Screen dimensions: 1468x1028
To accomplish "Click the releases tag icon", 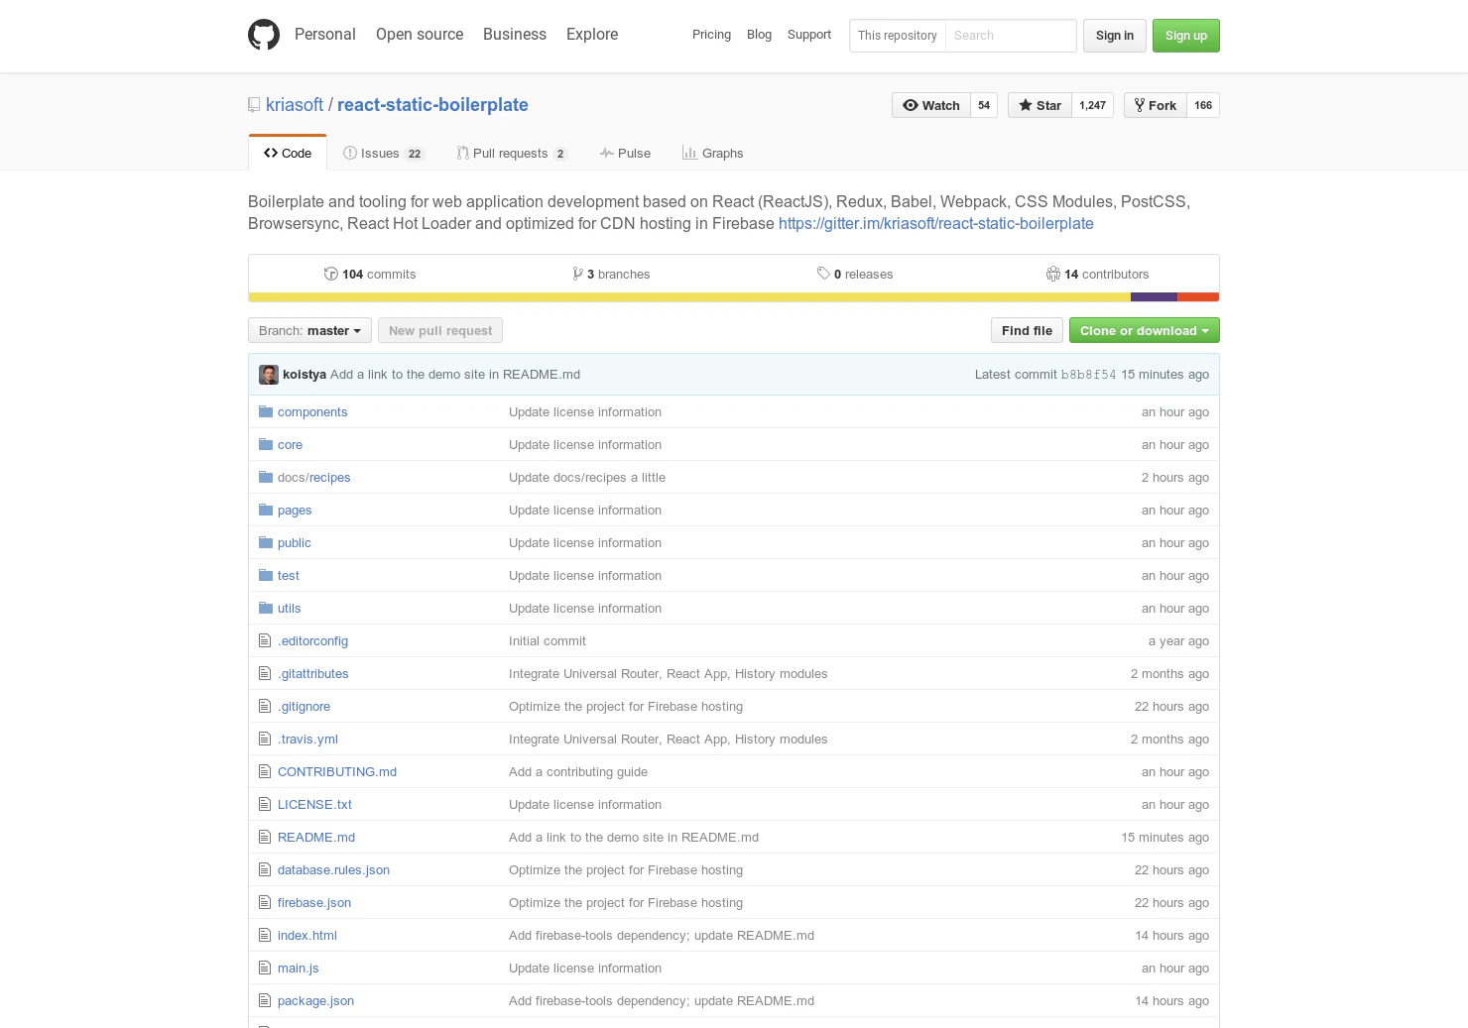I will click(821, 274).
